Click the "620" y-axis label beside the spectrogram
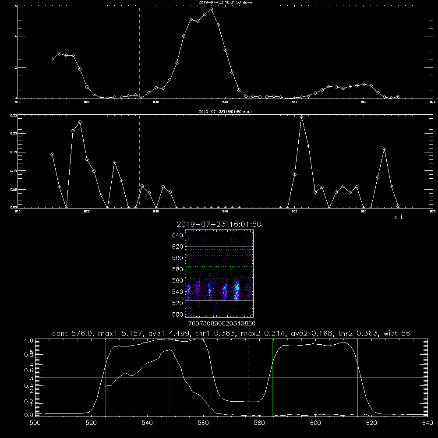Image resolution: width=438 pixels, height=438 pixels. (177, 247)
